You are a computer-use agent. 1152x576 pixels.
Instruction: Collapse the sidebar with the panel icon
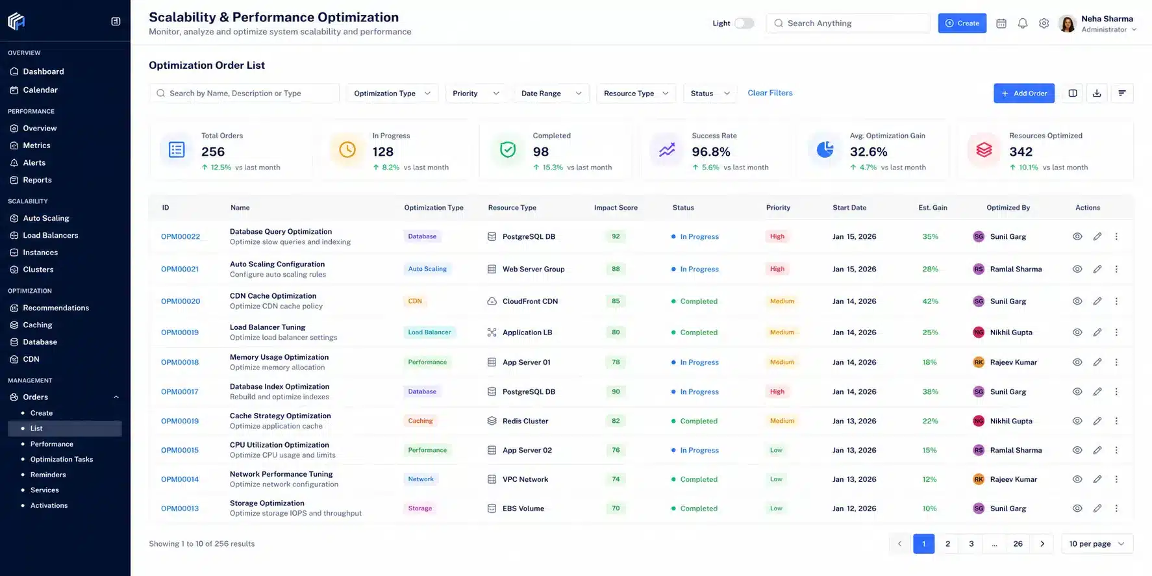click(116, 21)
